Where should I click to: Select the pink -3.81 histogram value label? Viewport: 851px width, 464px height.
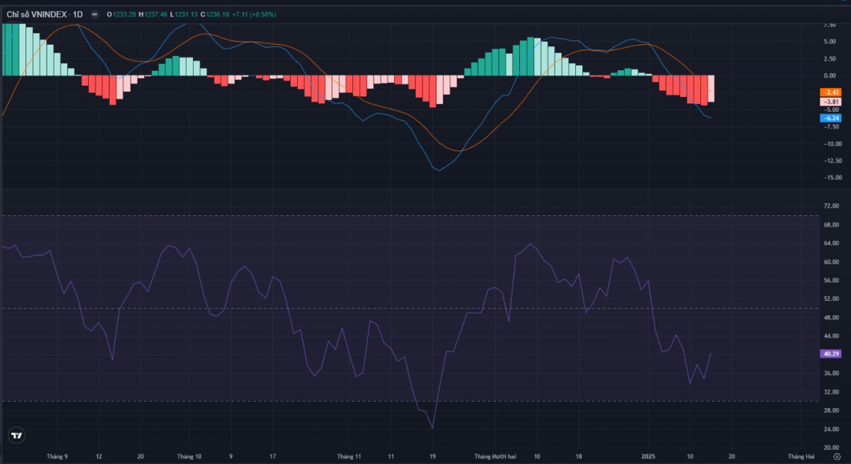(x=830, y=102)
